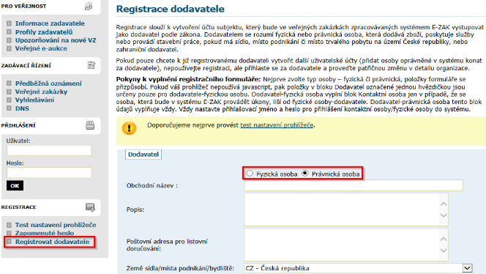Screen dimensions: 486x274
Task: Click test nastavení prohlížeče link in yellow notice
Action: tap(277, 125)
